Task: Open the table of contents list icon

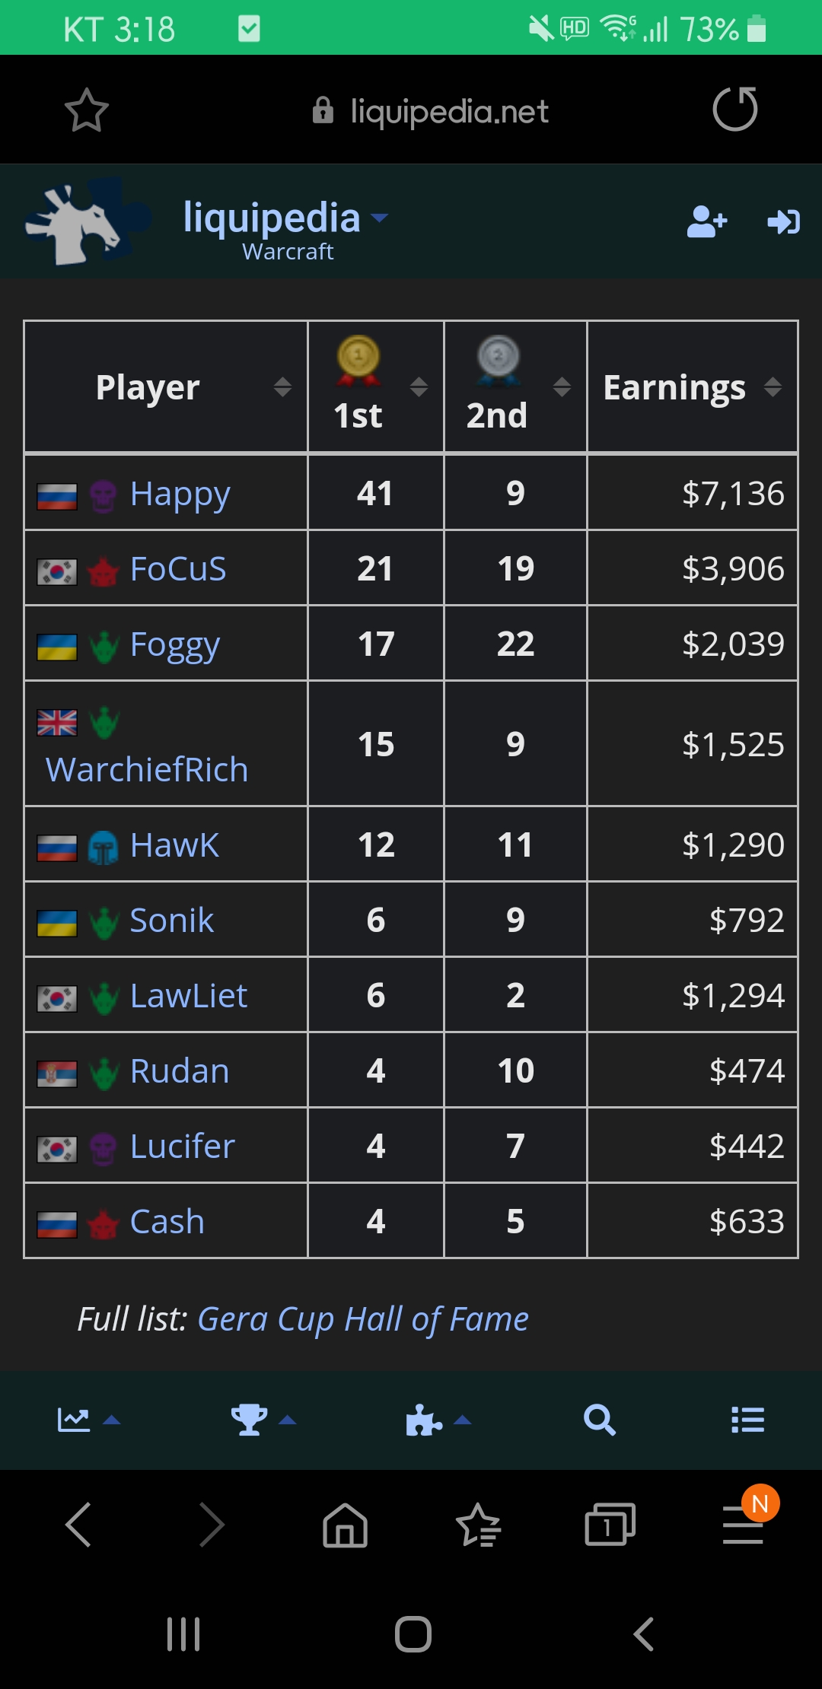Action: click(747, 1420)
